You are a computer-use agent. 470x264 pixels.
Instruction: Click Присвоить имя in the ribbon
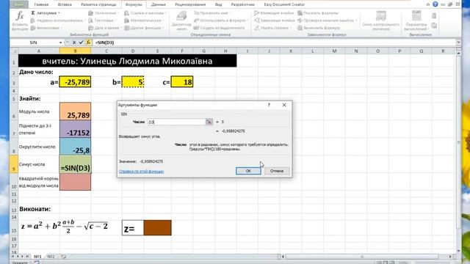(x=212, y=13)
